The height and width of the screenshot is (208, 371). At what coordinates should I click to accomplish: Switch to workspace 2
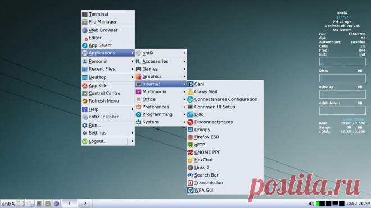point(85,204)
